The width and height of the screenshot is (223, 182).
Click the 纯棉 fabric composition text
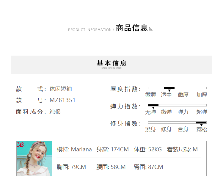pyautogui.click(x=55, y=112)
